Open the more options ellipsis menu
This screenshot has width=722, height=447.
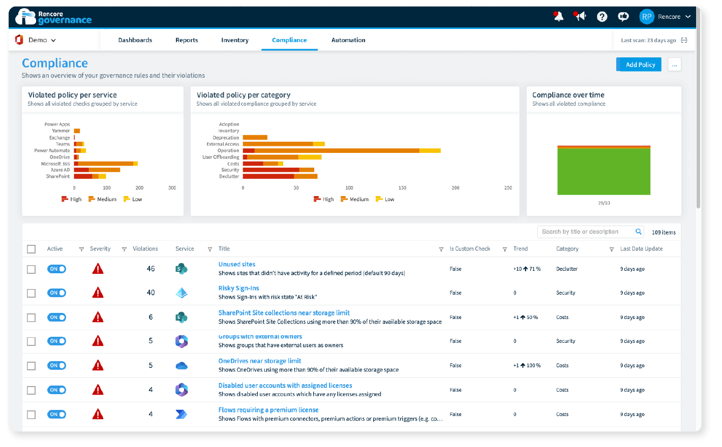coord(675,65)
